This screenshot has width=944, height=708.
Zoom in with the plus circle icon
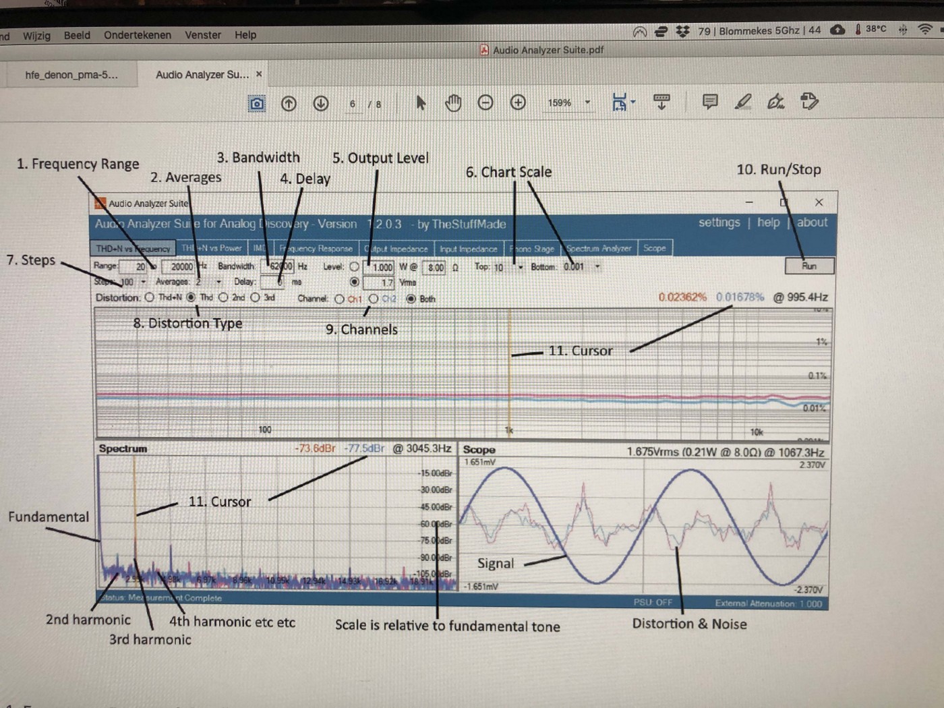518,102
